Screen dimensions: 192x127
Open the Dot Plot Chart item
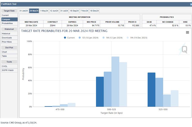click(9, 52)
